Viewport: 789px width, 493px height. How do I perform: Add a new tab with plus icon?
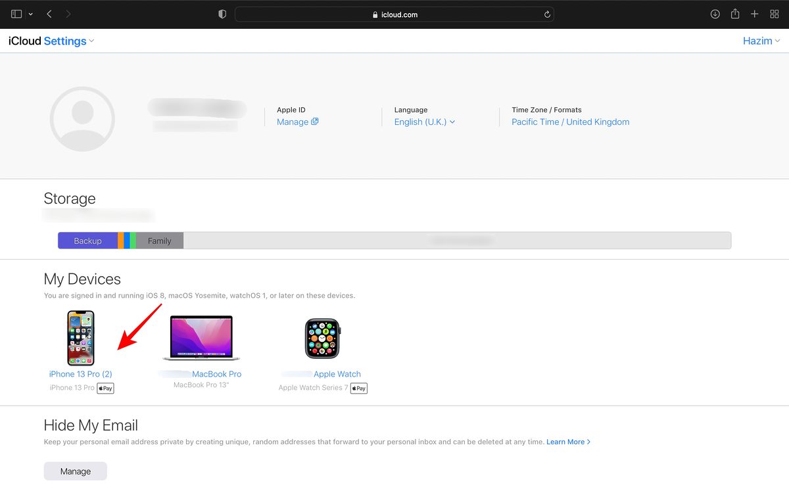click(755, 14)
